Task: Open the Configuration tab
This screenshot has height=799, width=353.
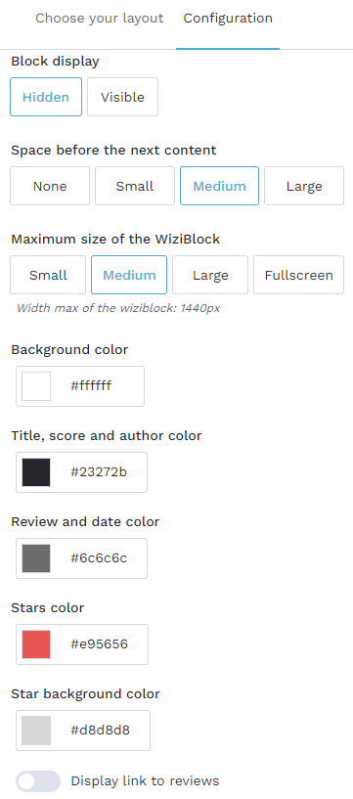Action: pyautogui.click(x=228, y=19)
